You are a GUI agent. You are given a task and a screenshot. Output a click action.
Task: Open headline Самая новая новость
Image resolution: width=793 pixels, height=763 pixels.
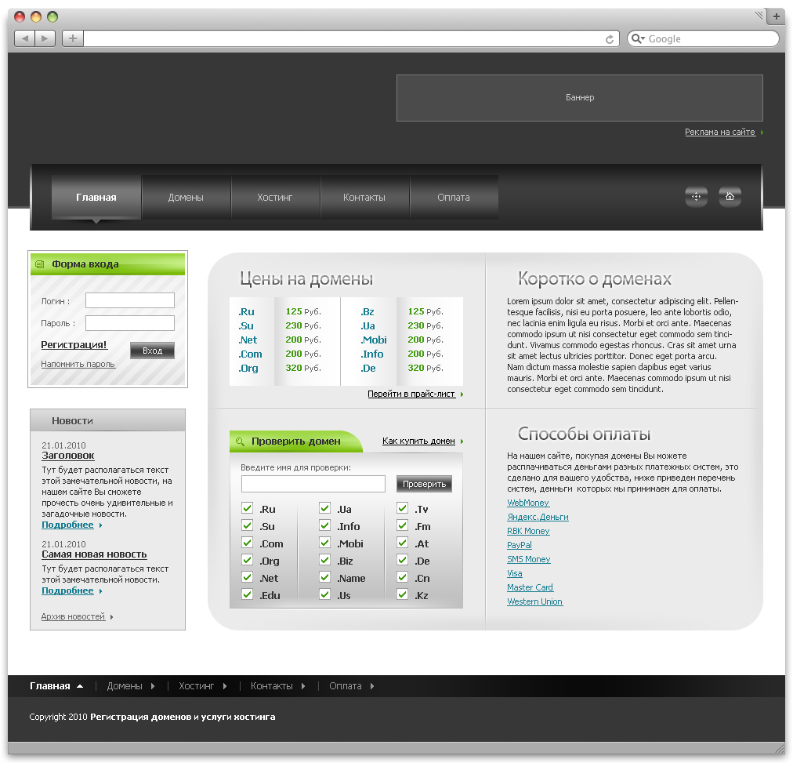tap(94, 554)
